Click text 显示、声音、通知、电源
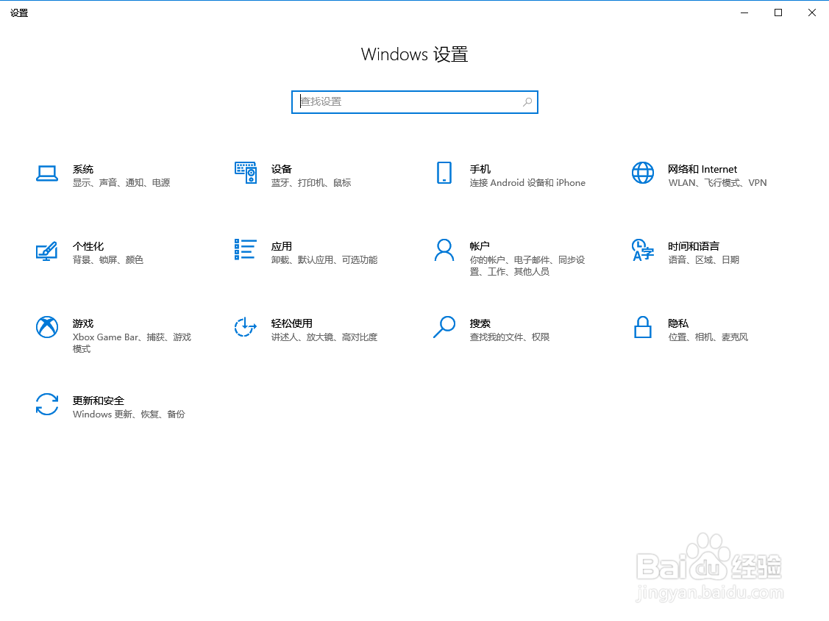This screenshot has width=829, height=621. pyautogui.click(x=121, y=183)
